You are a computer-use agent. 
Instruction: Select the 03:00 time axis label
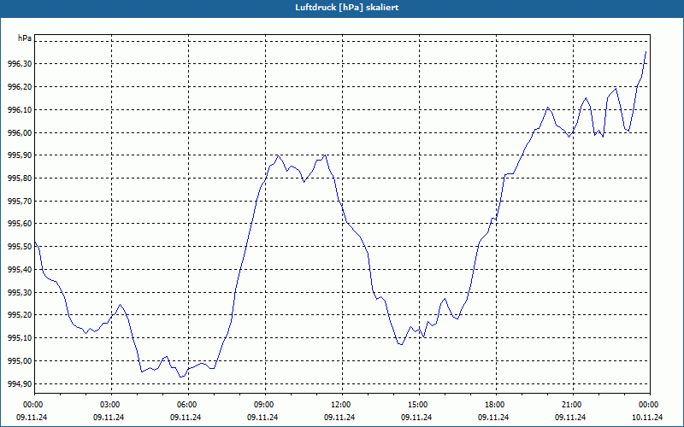pos(111,405)
